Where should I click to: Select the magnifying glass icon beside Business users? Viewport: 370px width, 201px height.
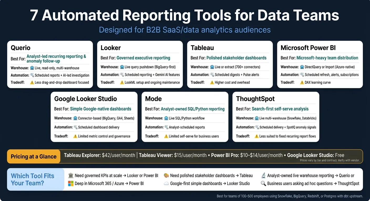[x=263, y=183]
